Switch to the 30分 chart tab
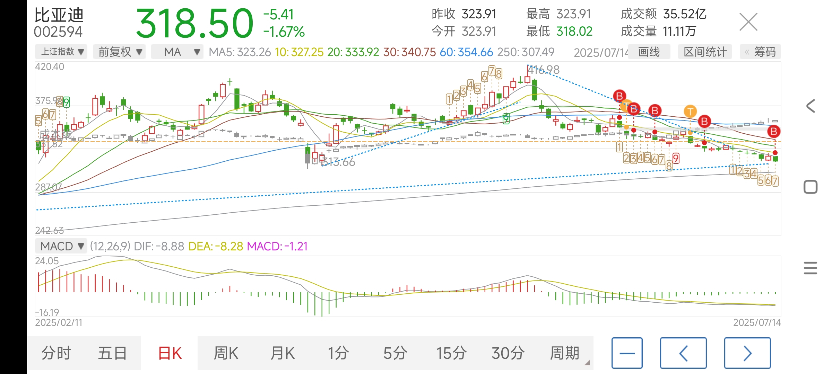 coord(508,353)
